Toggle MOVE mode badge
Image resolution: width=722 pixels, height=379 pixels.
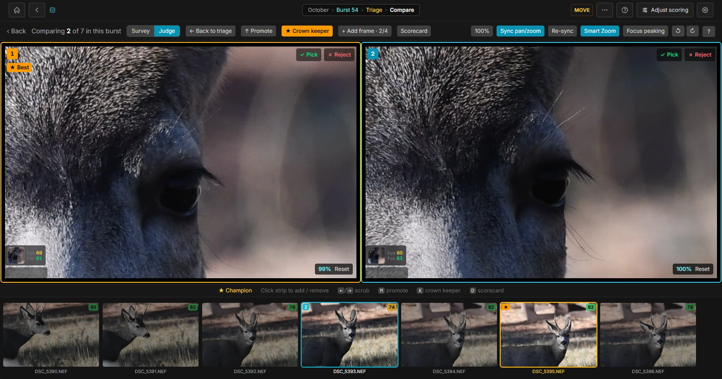(582, 10)
